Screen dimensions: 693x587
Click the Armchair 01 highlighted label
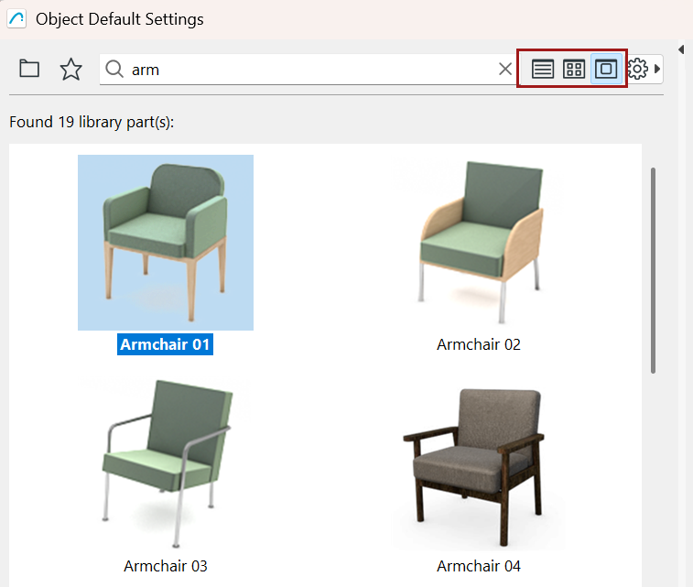[165, 344]
